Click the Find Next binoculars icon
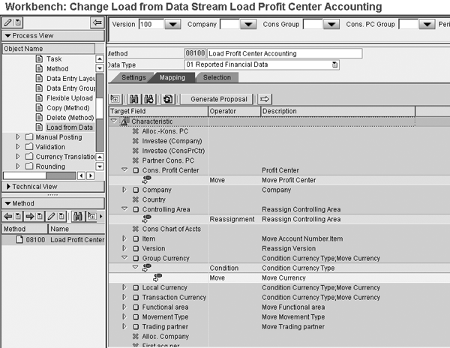The width and height of the screenshot is (450, 348). point(148,99)
